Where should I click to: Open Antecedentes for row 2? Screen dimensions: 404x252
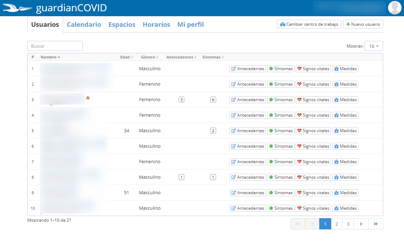pyautogui.click(x=248, y=84)
